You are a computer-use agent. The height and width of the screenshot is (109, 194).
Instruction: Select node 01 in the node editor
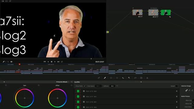137,12
